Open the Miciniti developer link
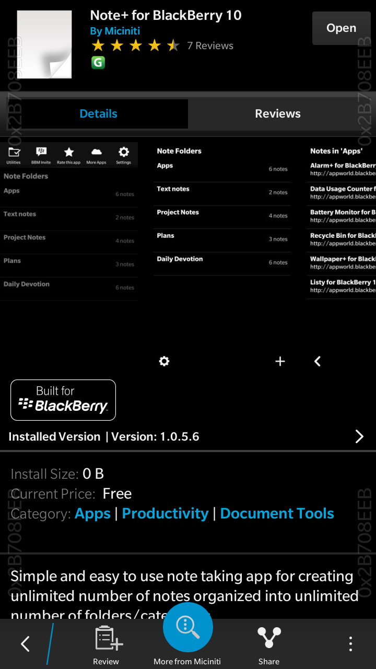Image resolution: width=376 pixels, height=669 pixels. 115,31
